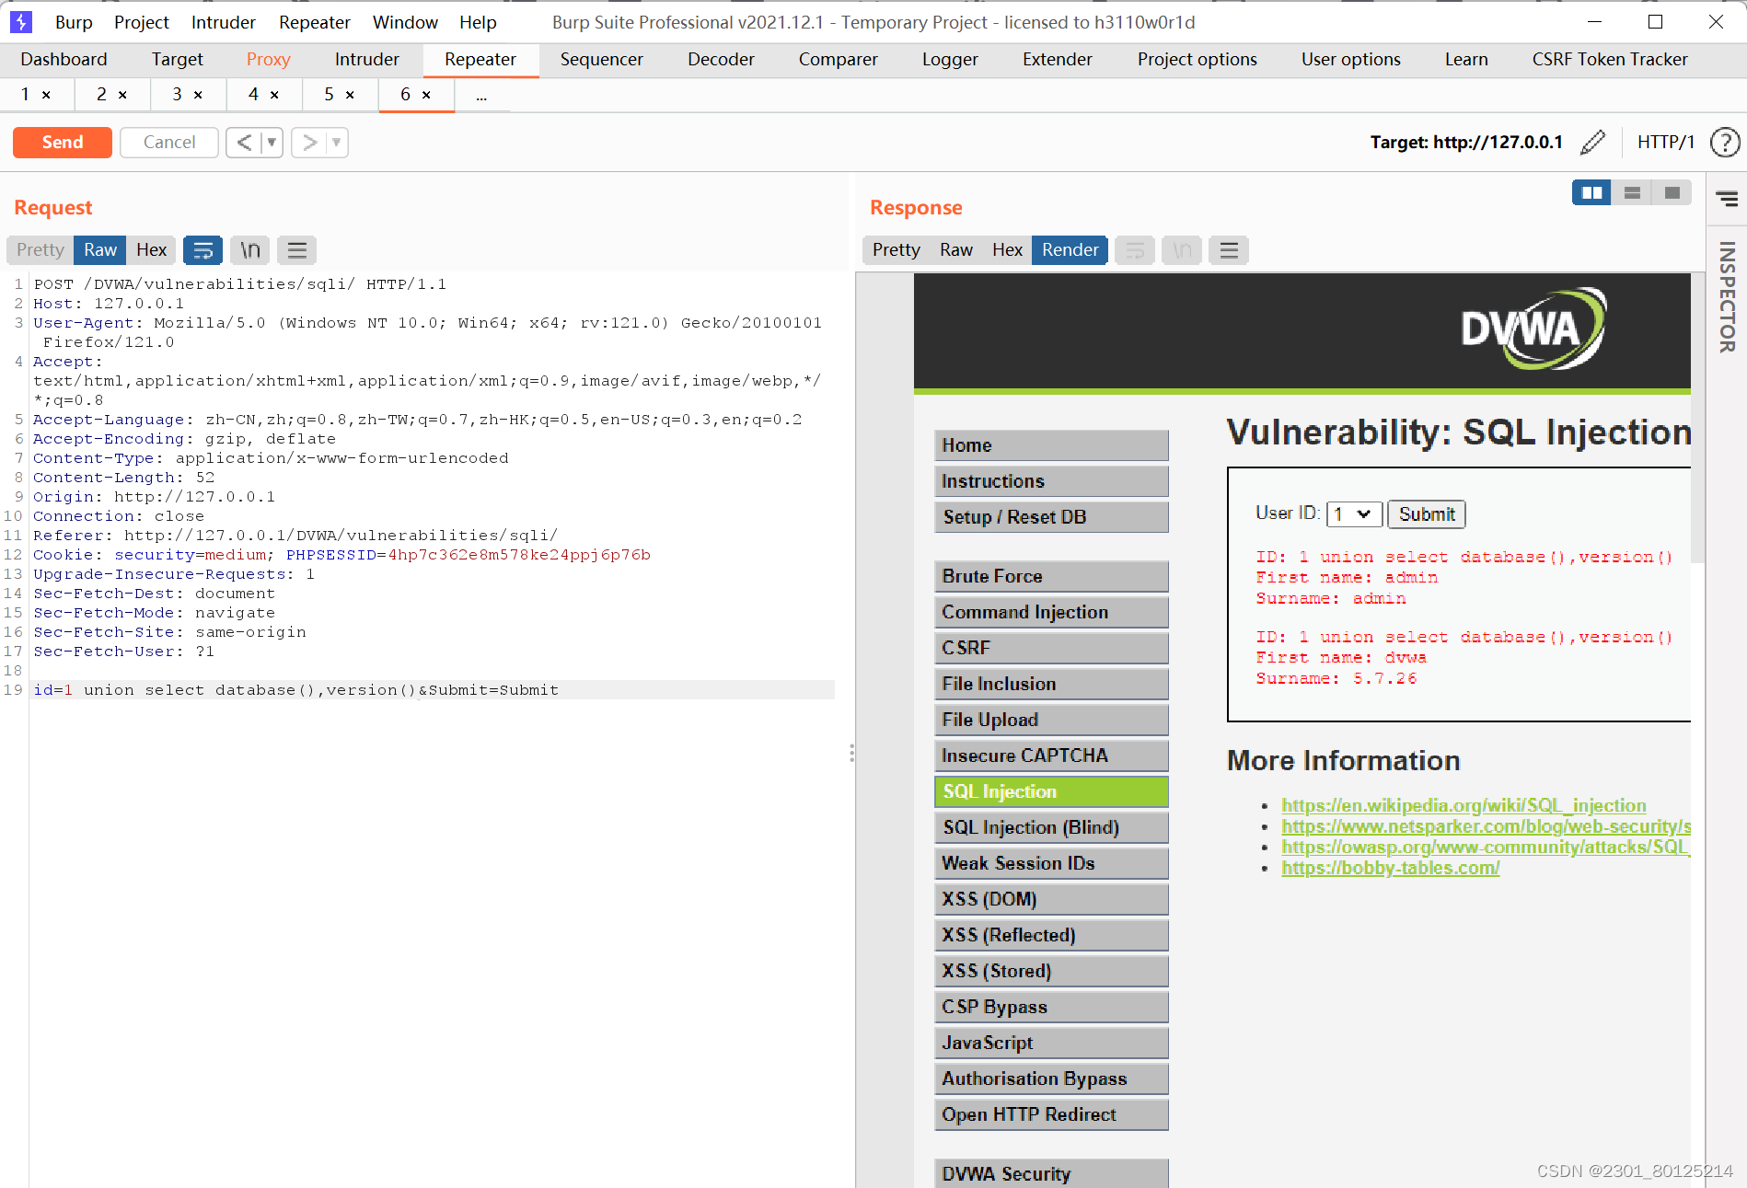Screen dimensions: 1747x1188
Task: Expand the Inspector panel icon
Action: pyautogui.click(x=1727, y=199)
